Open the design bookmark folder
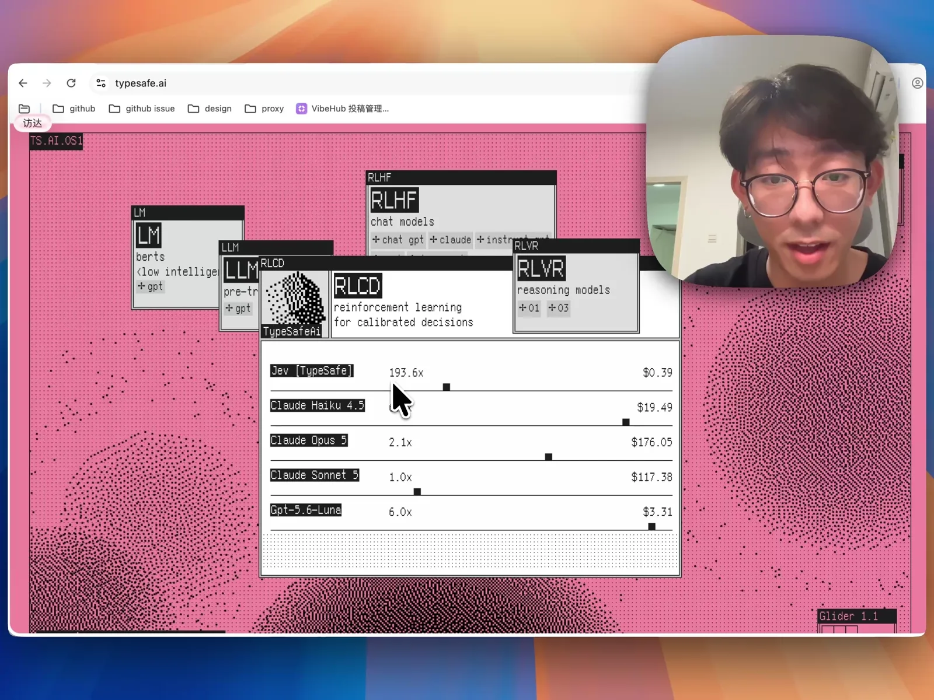 click(210, 108)
